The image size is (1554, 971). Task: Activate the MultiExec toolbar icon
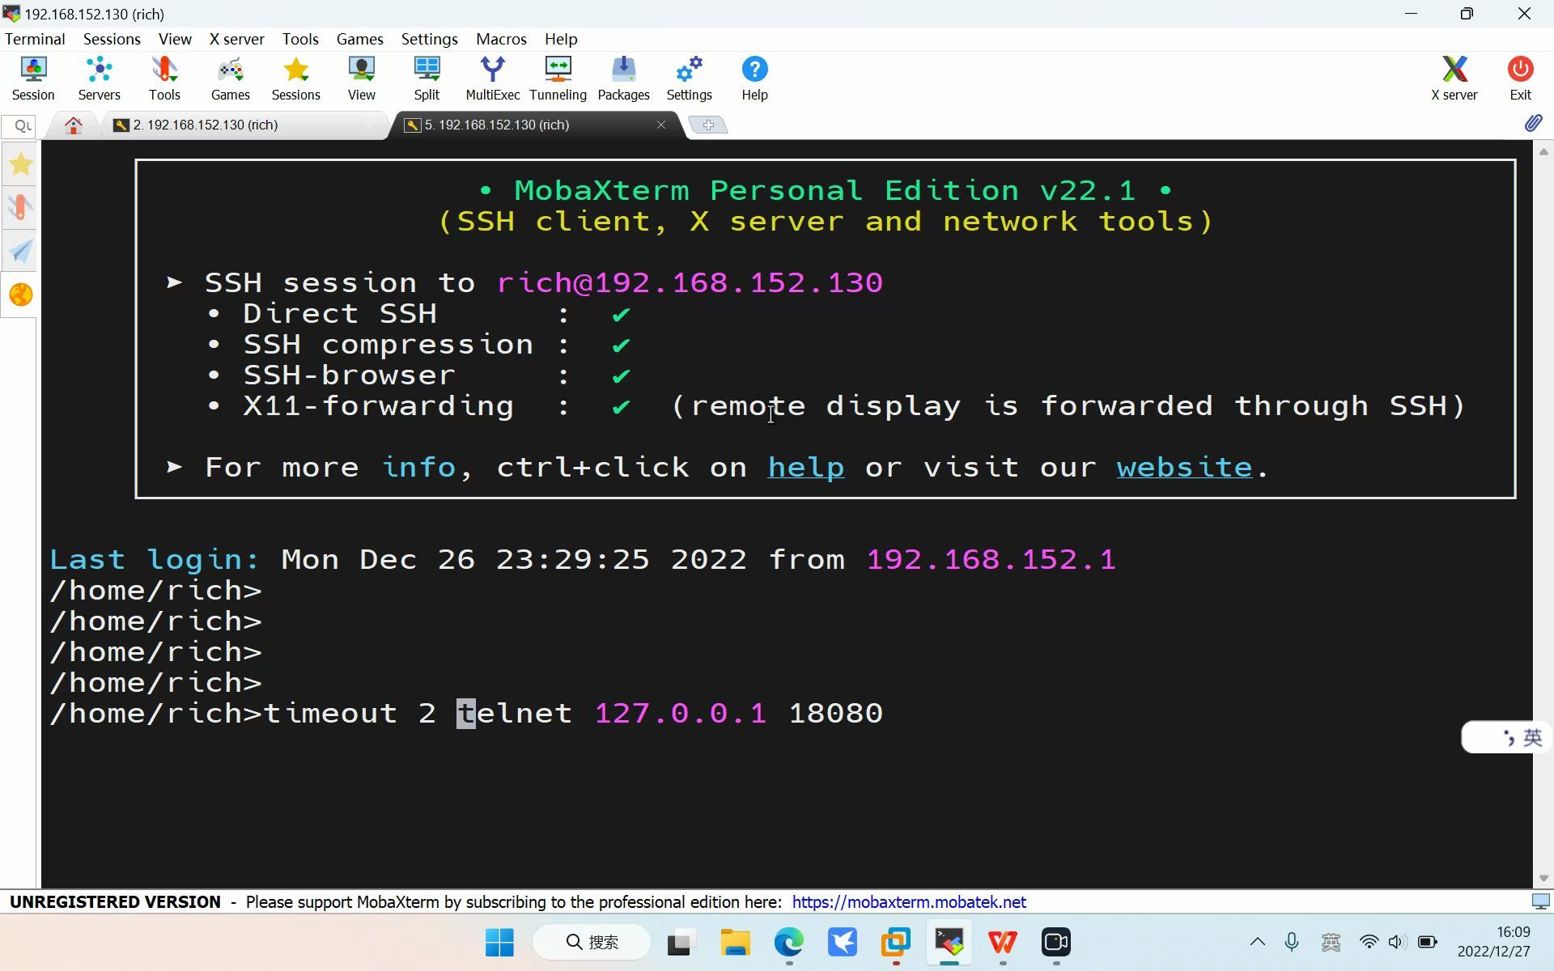click(492, 78)
